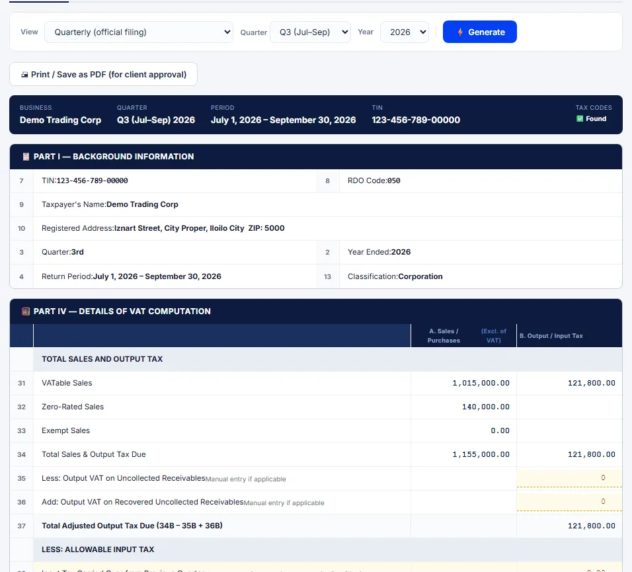Select line 37 adjusted output tax '121,800.00'

pyautogui.click(x=591, y=526)
